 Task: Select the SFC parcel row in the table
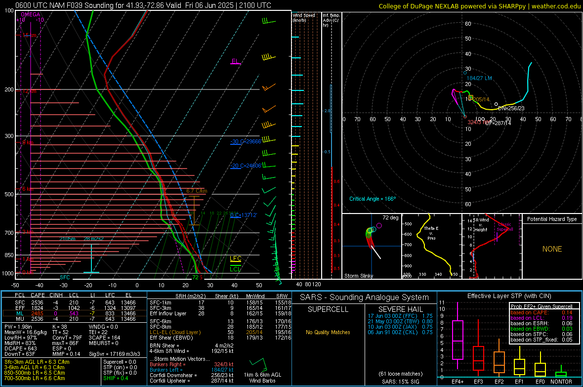pyautogui.click(x=75, y=302)
